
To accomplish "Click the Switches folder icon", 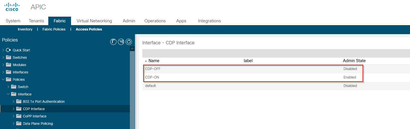I will 8,57.
